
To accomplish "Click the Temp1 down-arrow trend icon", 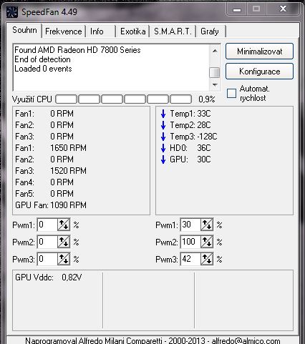I will point(163,114).
